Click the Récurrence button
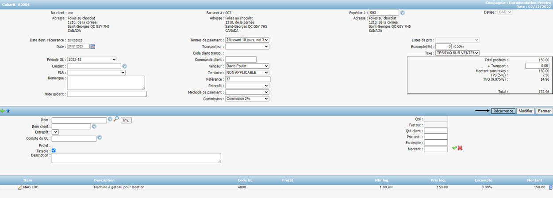The image size is (553, 198). point(503,111)
